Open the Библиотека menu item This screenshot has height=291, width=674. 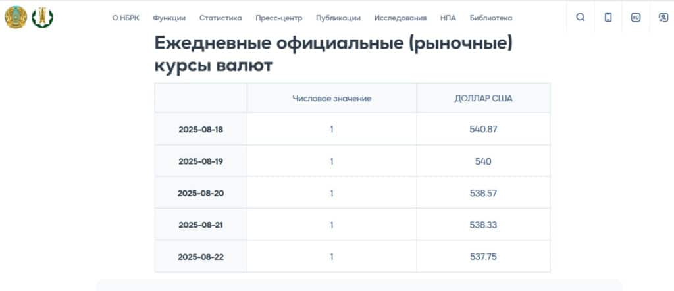coord(491,18)
